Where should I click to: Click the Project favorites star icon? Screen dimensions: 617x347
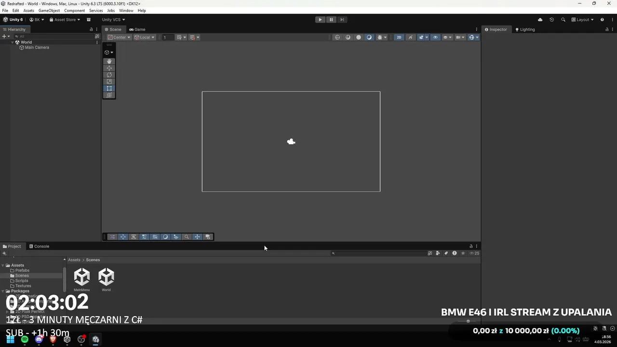tap(463, 253)
